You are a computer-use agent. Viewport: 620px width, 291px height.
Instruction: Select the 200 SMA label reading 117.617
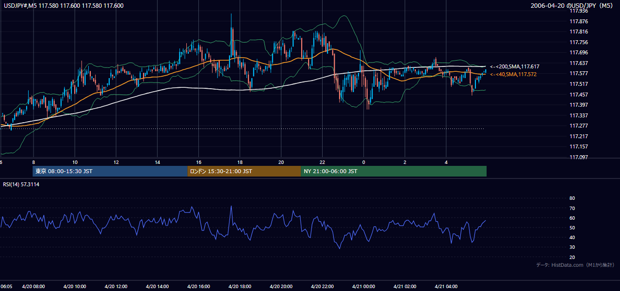click(x=514, y=66)
